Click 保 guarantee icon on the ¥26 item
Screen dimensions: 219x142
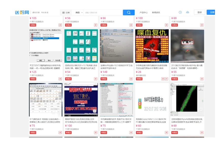[x=163, y=79]
